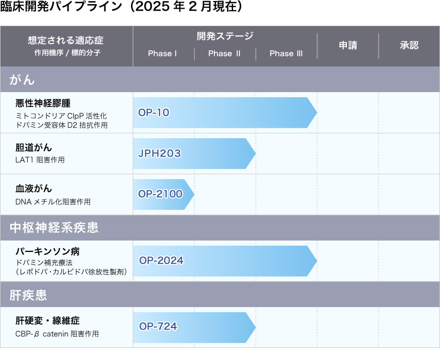Select the Phase II column header
The image size is (440, 348).
(x=224, y=54)
